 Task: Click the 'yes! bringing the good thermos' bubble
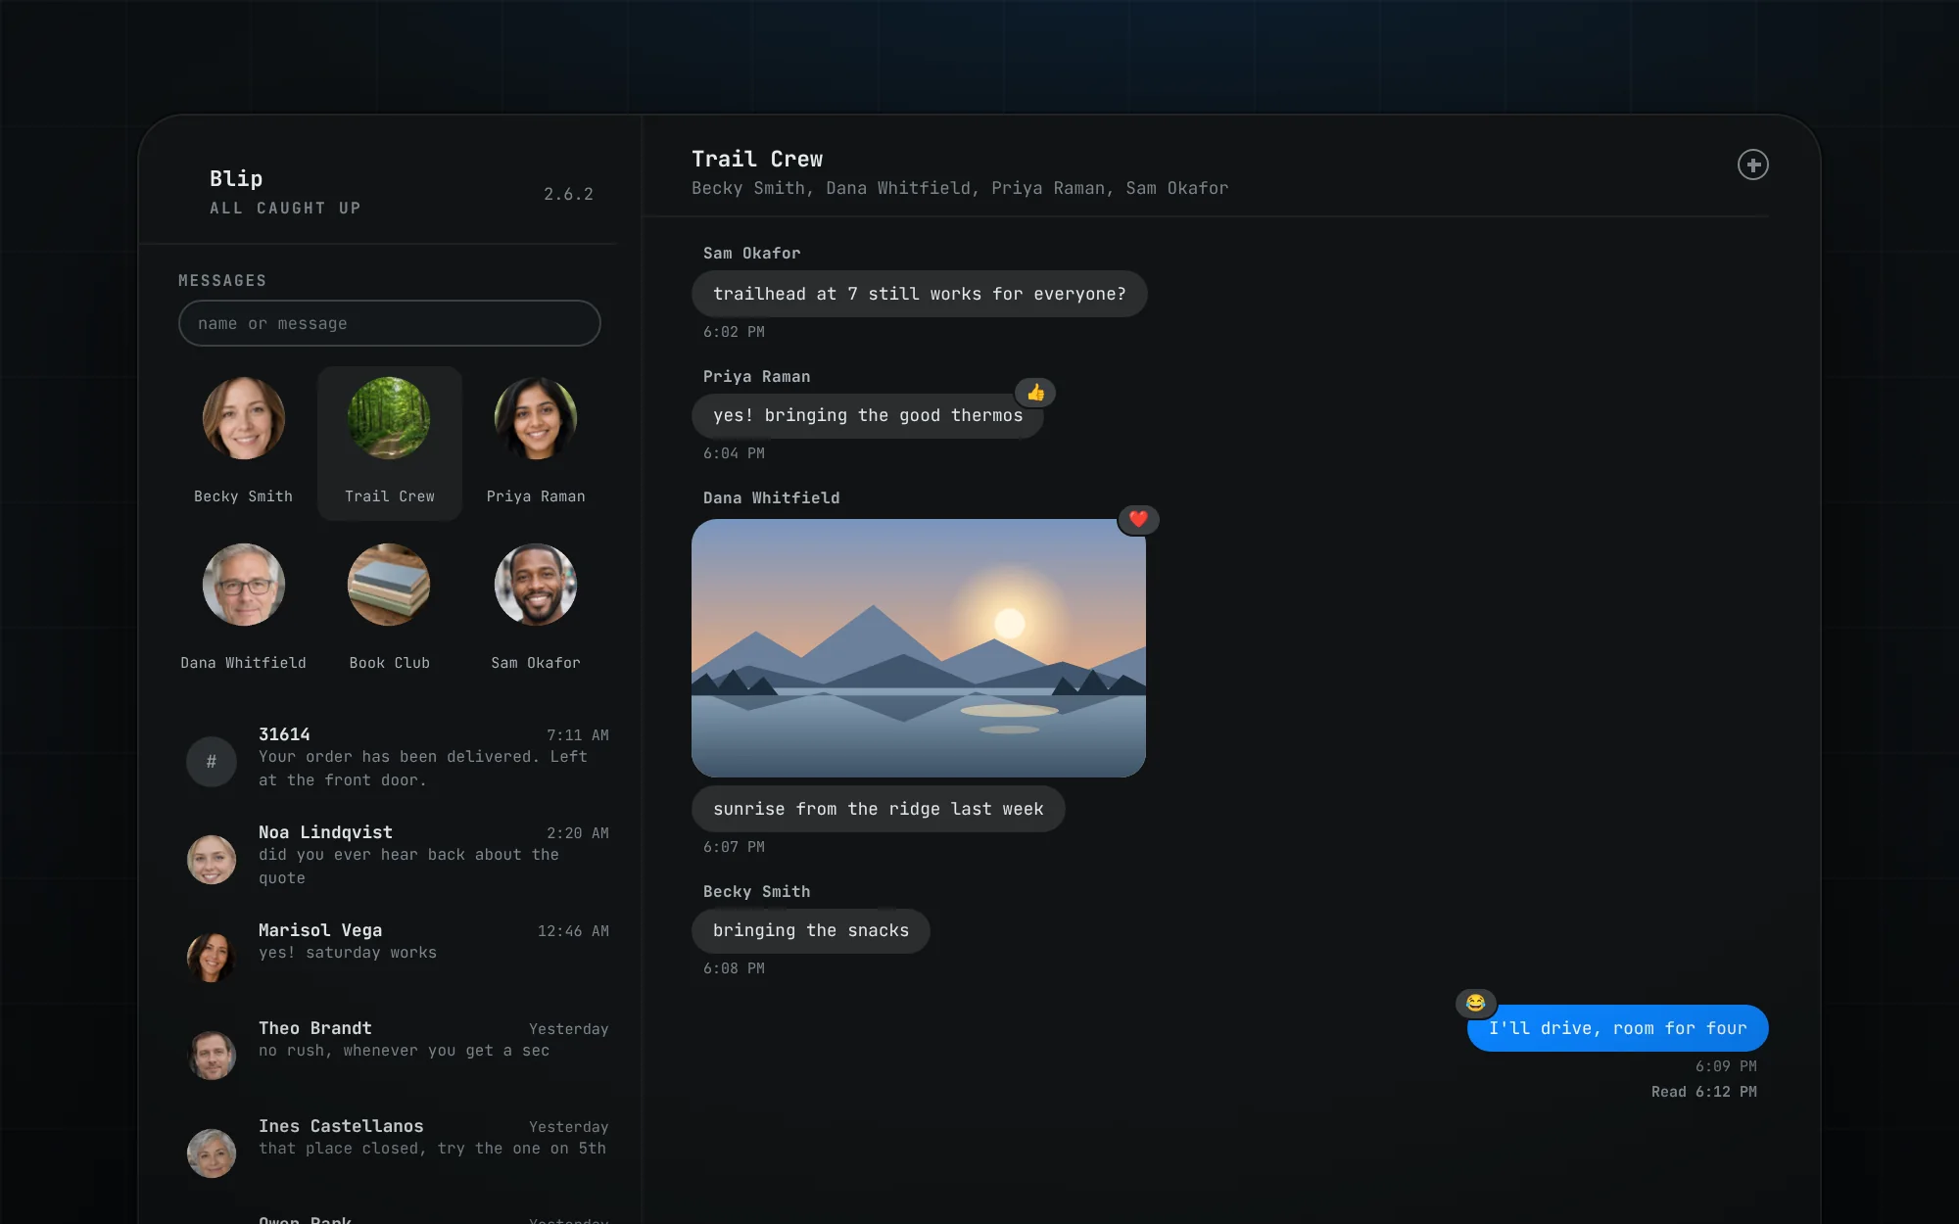(867, 415)
